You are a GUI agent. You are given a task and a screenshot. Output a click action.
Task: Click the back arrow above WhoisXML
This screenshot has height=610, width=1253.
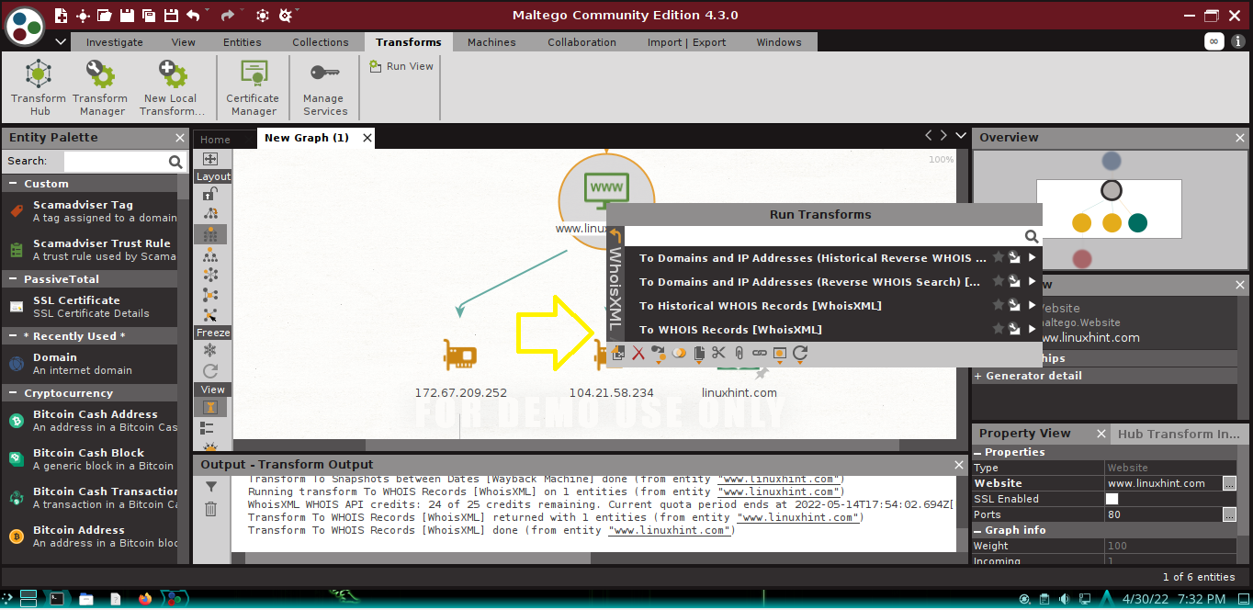615,235
